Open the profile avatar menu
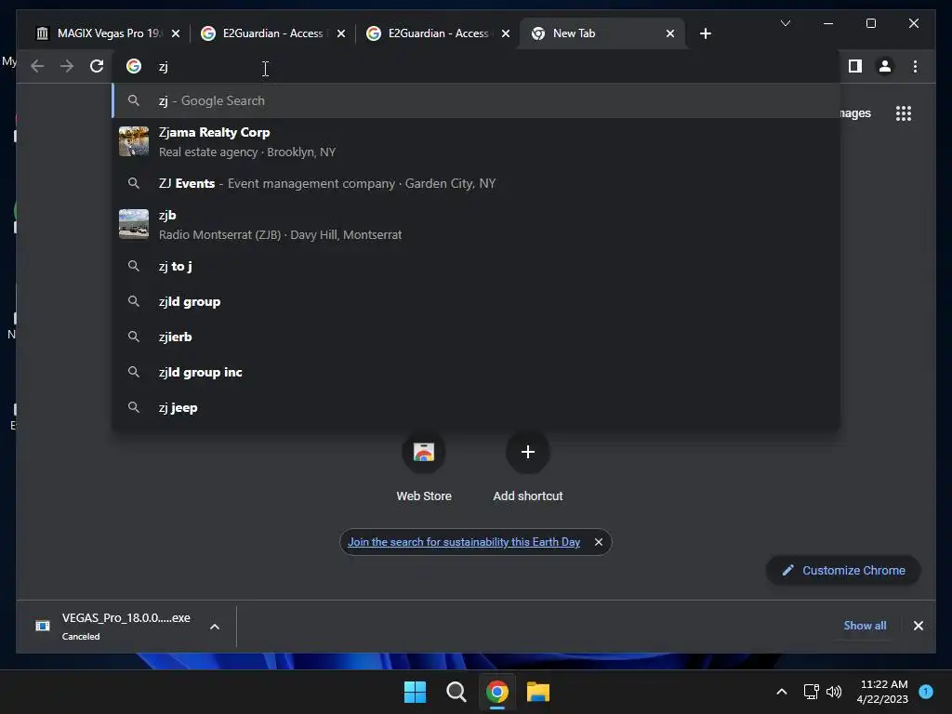952x714 pixels. [885, 66]
